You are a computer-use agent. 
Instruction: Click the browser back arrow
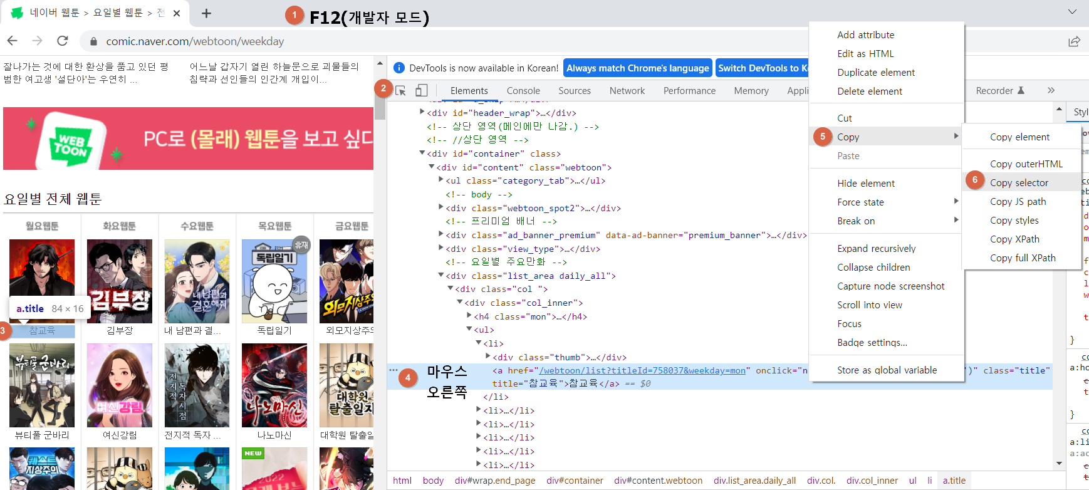point(13,41)
